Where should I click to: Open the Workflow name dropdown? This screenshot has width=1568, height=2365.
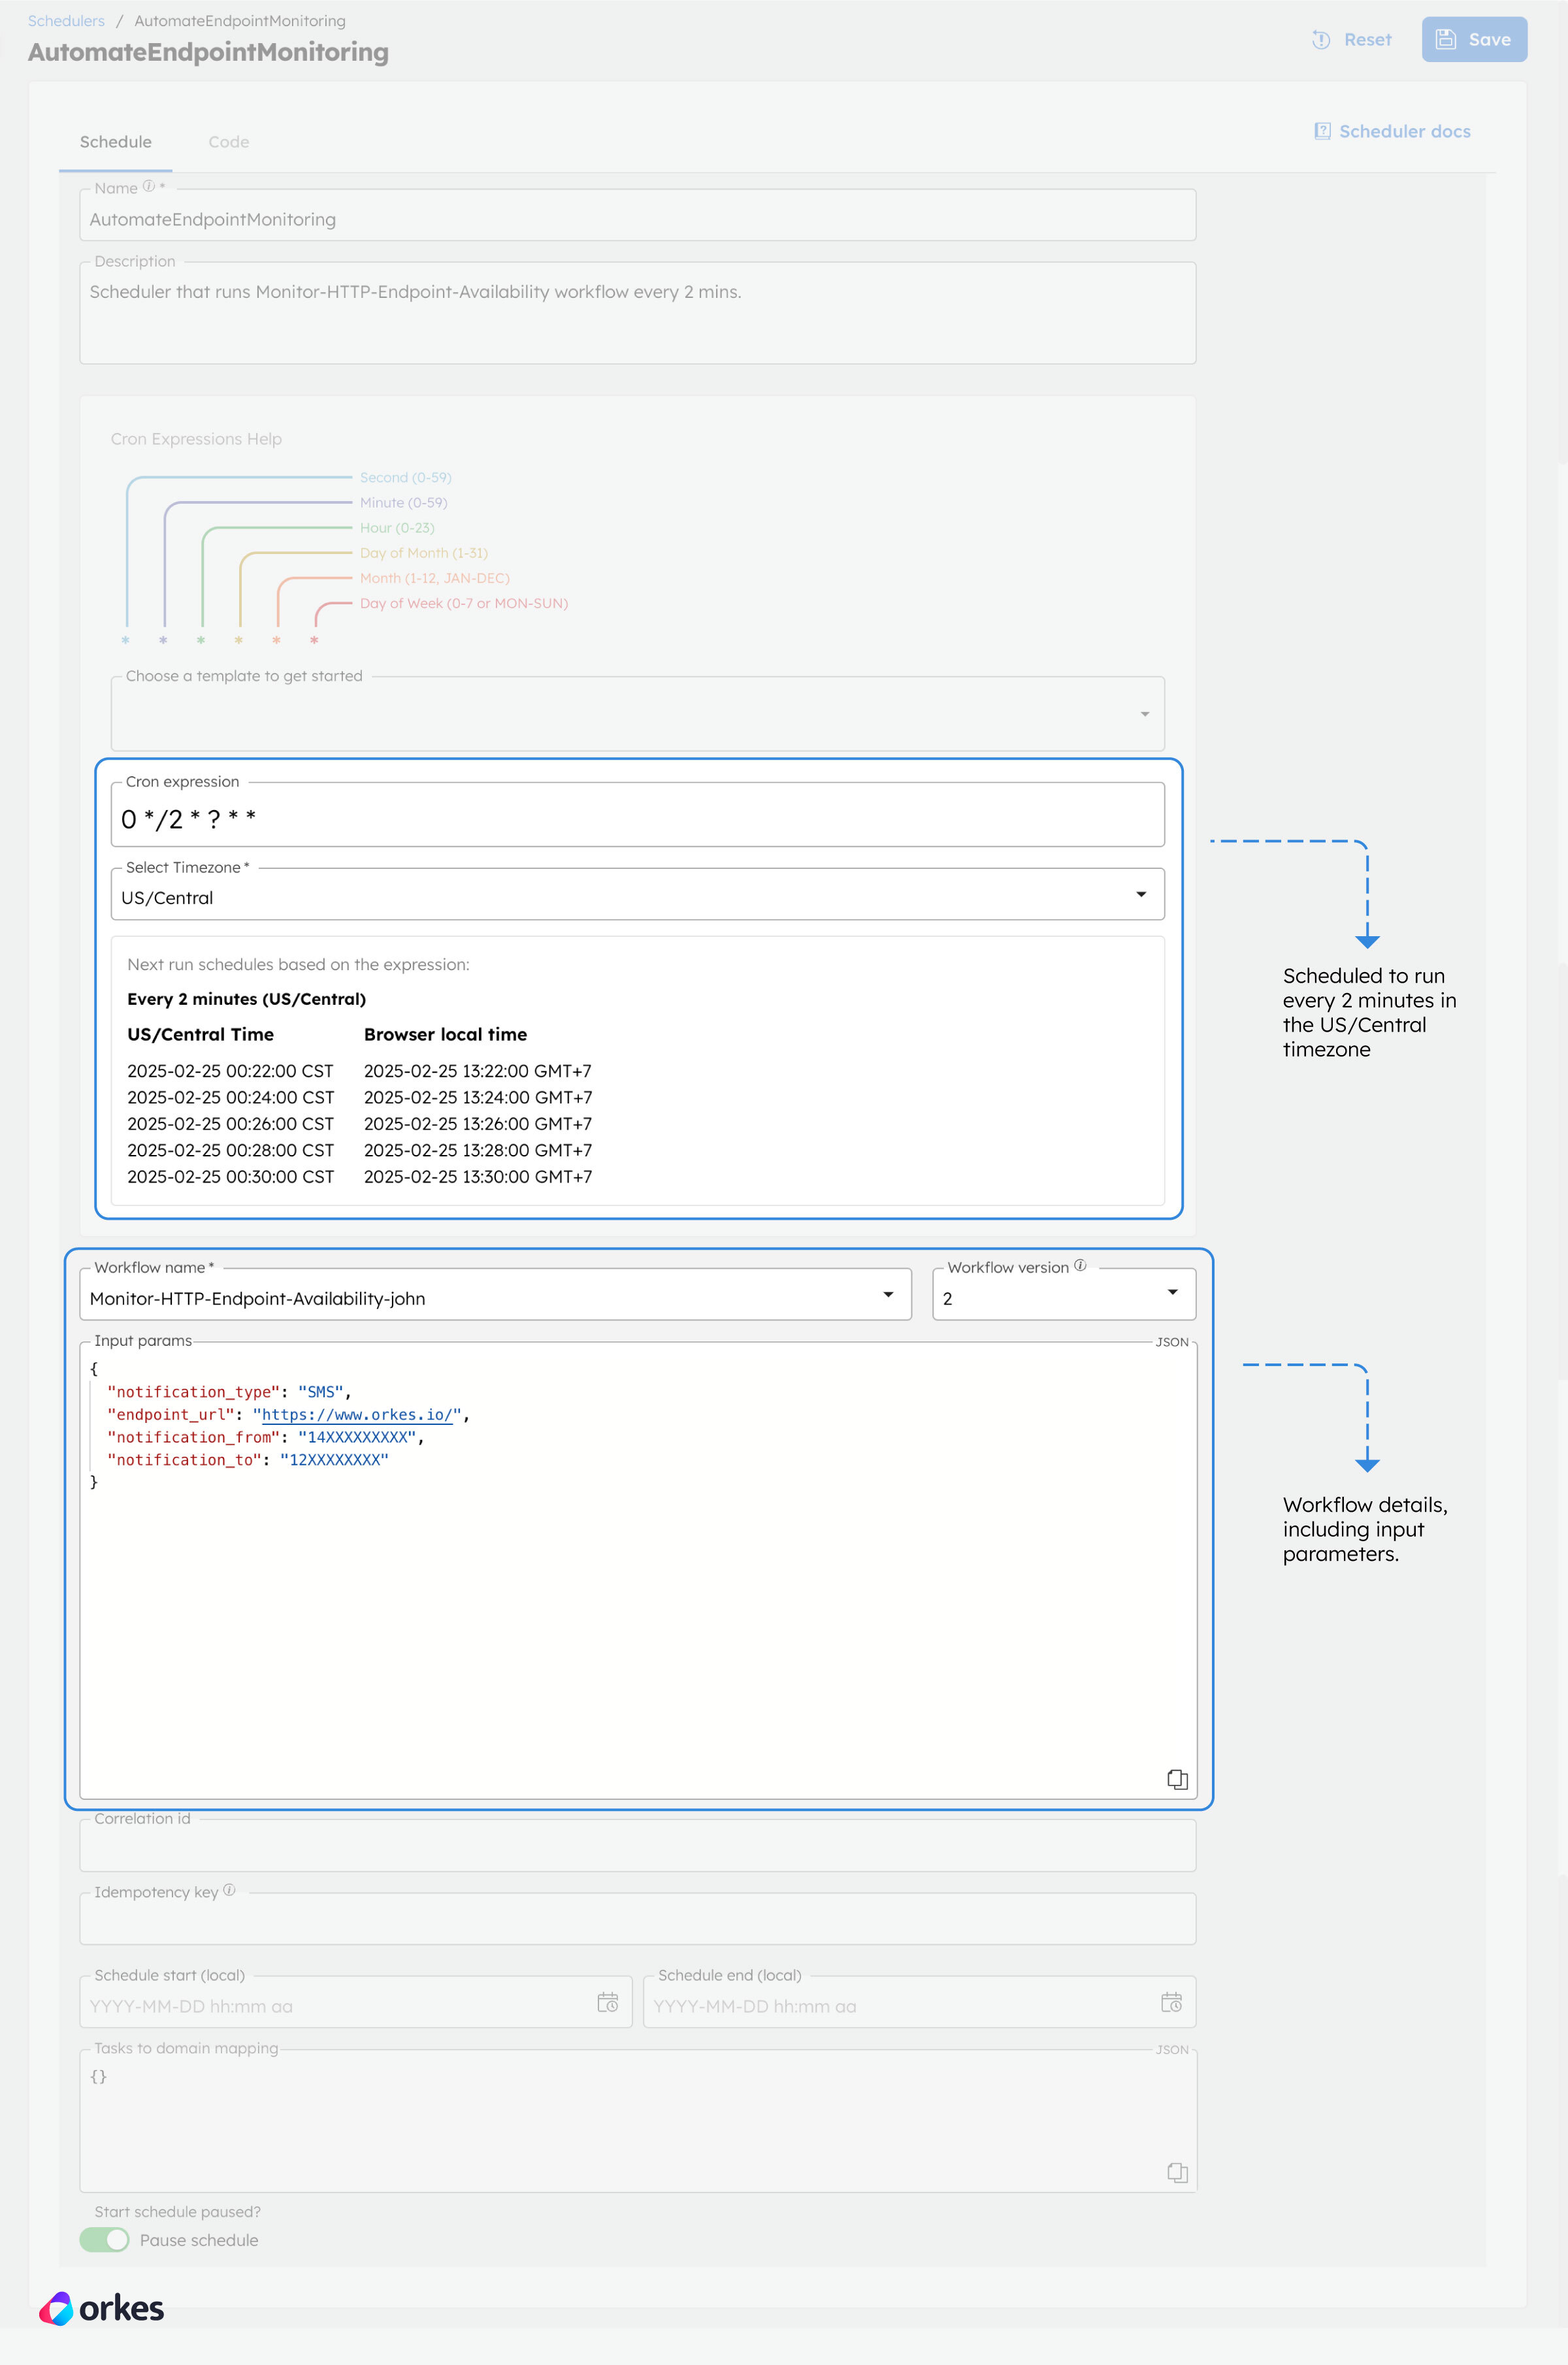(x=888, y=1293)
